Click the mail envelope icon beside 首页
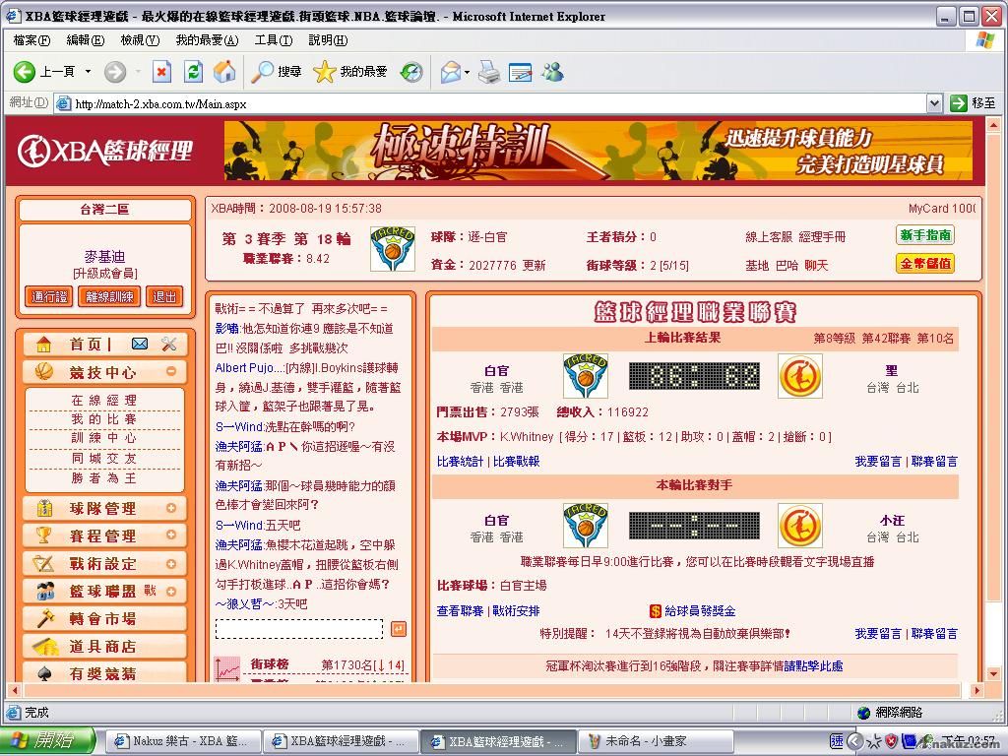 pyautogui.click(x=140, y=344)
